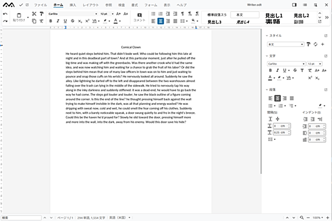The image size is (332, 221).
Task: Zoom out with status bar minus
Action: (x=308, y=218)
